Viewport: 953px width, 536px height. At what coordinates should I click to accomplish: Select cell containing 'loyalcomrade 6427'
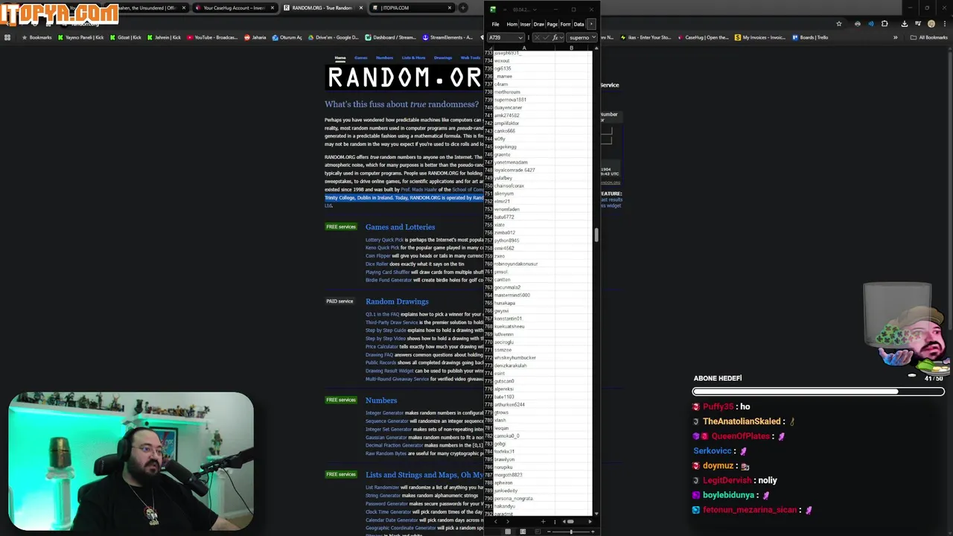point(524,170)
